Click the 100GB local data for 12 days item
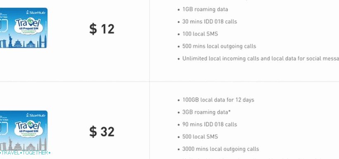Image resolution: width=339 pixels, height=159 pixels. coord(218,100)
